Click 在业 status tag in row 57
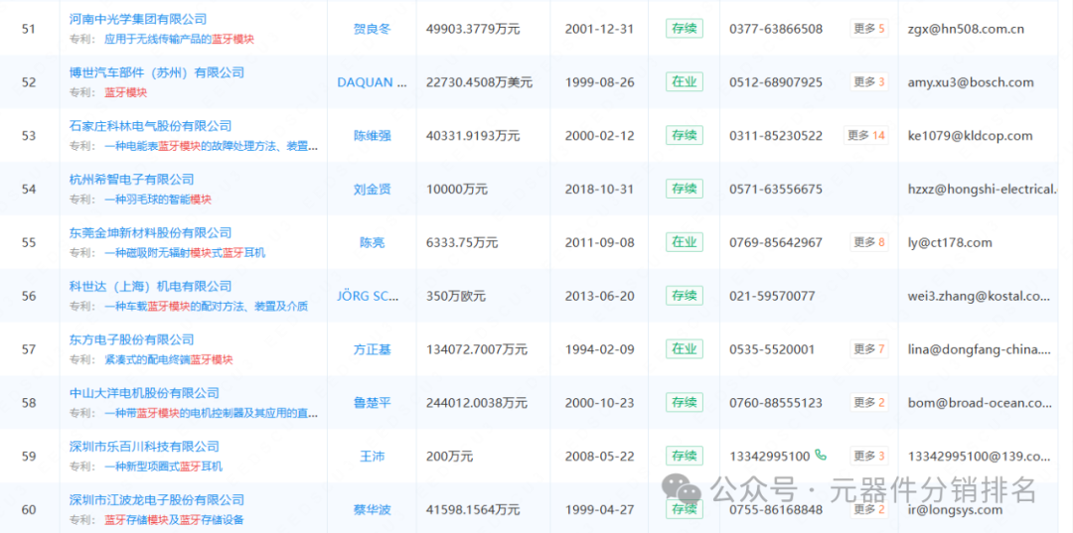 [x=685, y=349]
